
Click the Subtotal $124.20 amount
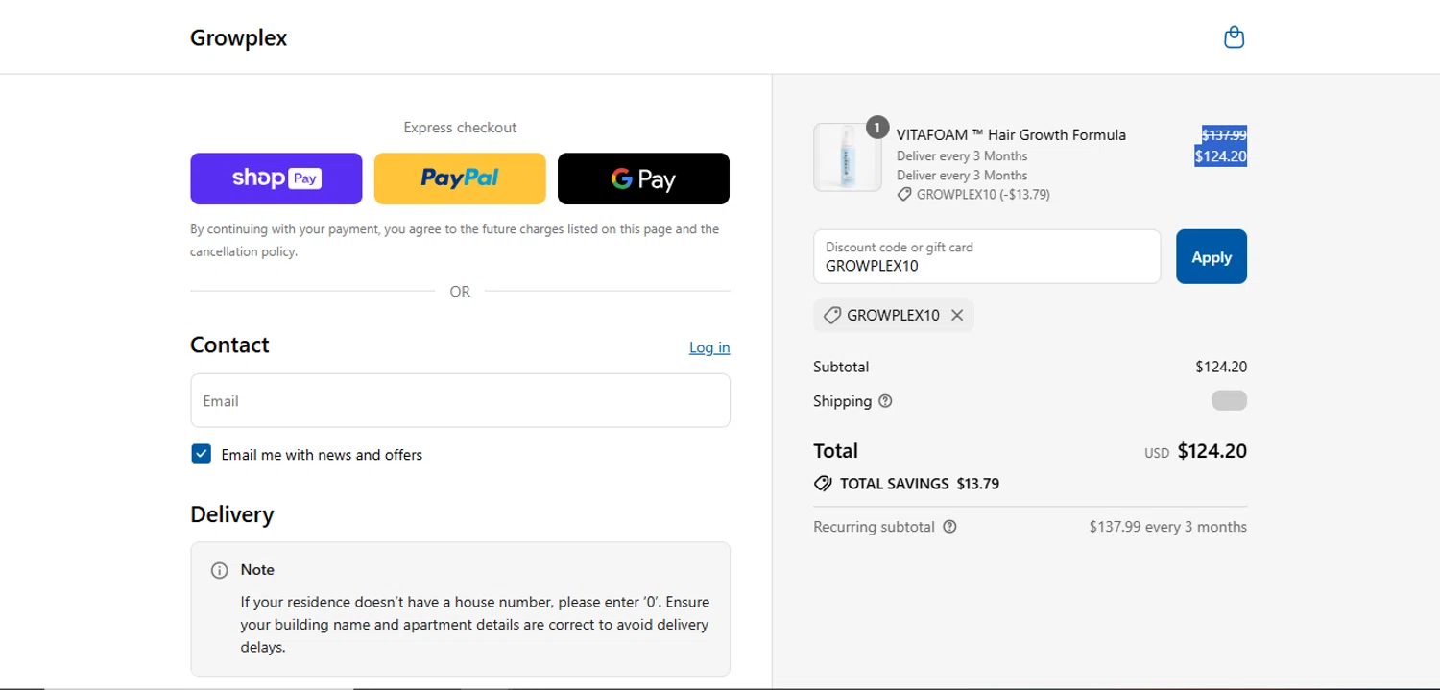coord(1221,367)
